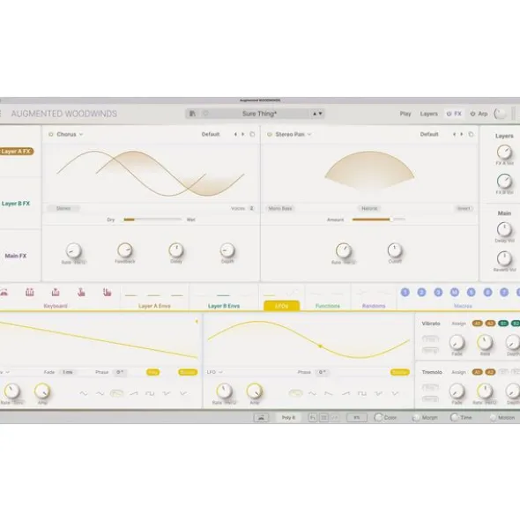This screenshot has width=520, height=521.
Task: Click the Phase value field in right LFO
Action: tap(322, 372)
